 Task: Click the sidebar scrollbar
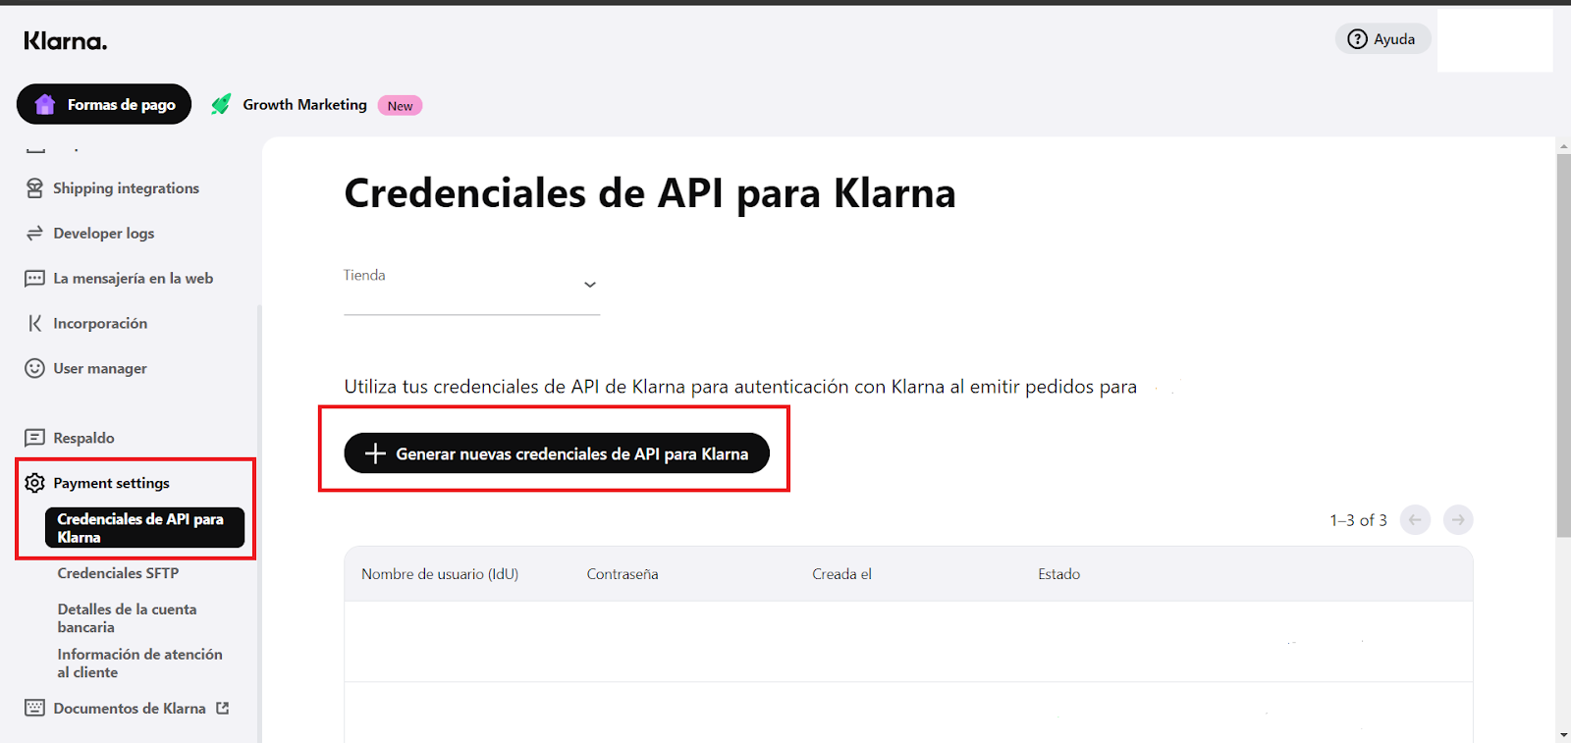point(259,523)
